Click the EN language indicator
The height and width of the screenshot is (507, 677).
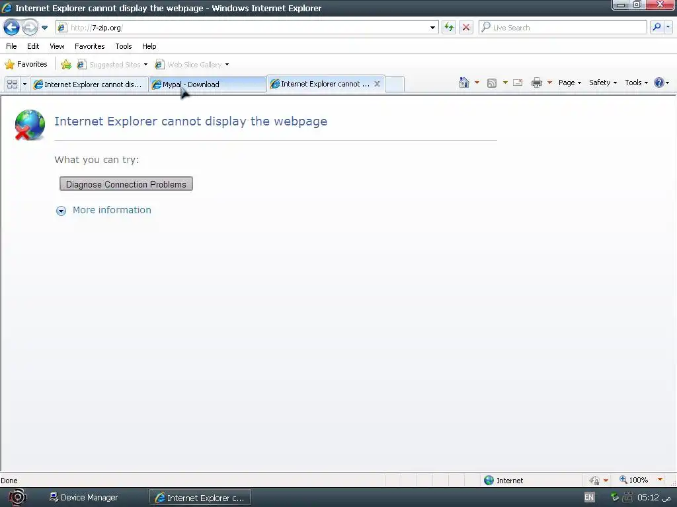coord(589,497)
